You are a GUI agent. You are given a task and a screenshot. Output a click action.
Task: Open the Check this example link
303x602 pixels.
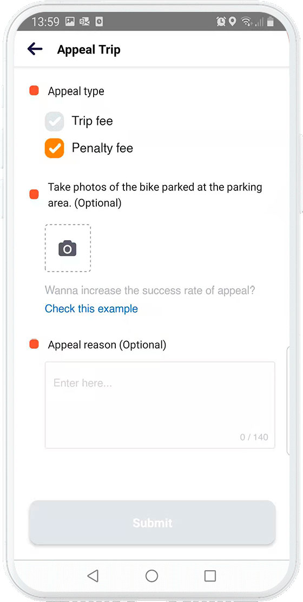point(91,309)
